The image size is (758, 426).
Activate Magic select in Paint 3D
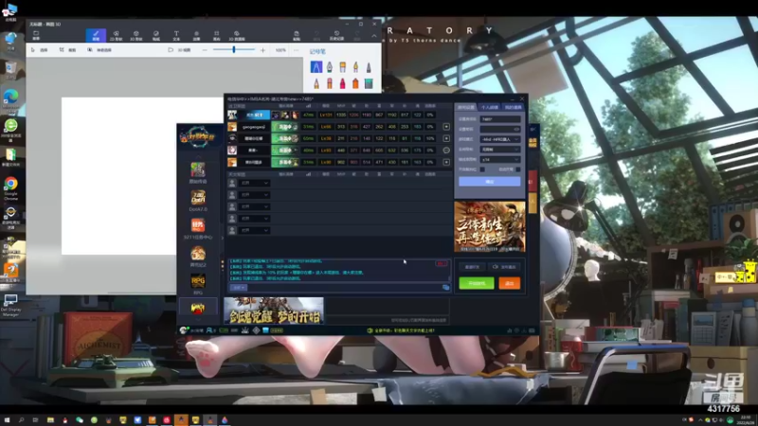(x=99, y=50)
